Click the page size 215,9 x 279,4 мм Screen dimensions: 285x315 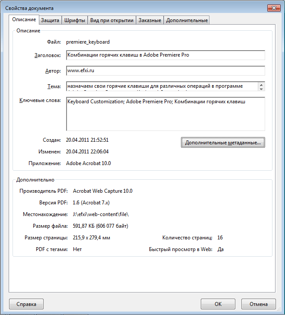click(91, 238)
